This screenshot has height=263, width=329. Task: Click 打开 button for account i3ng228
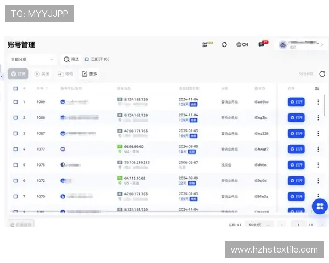tap(296, 133)
